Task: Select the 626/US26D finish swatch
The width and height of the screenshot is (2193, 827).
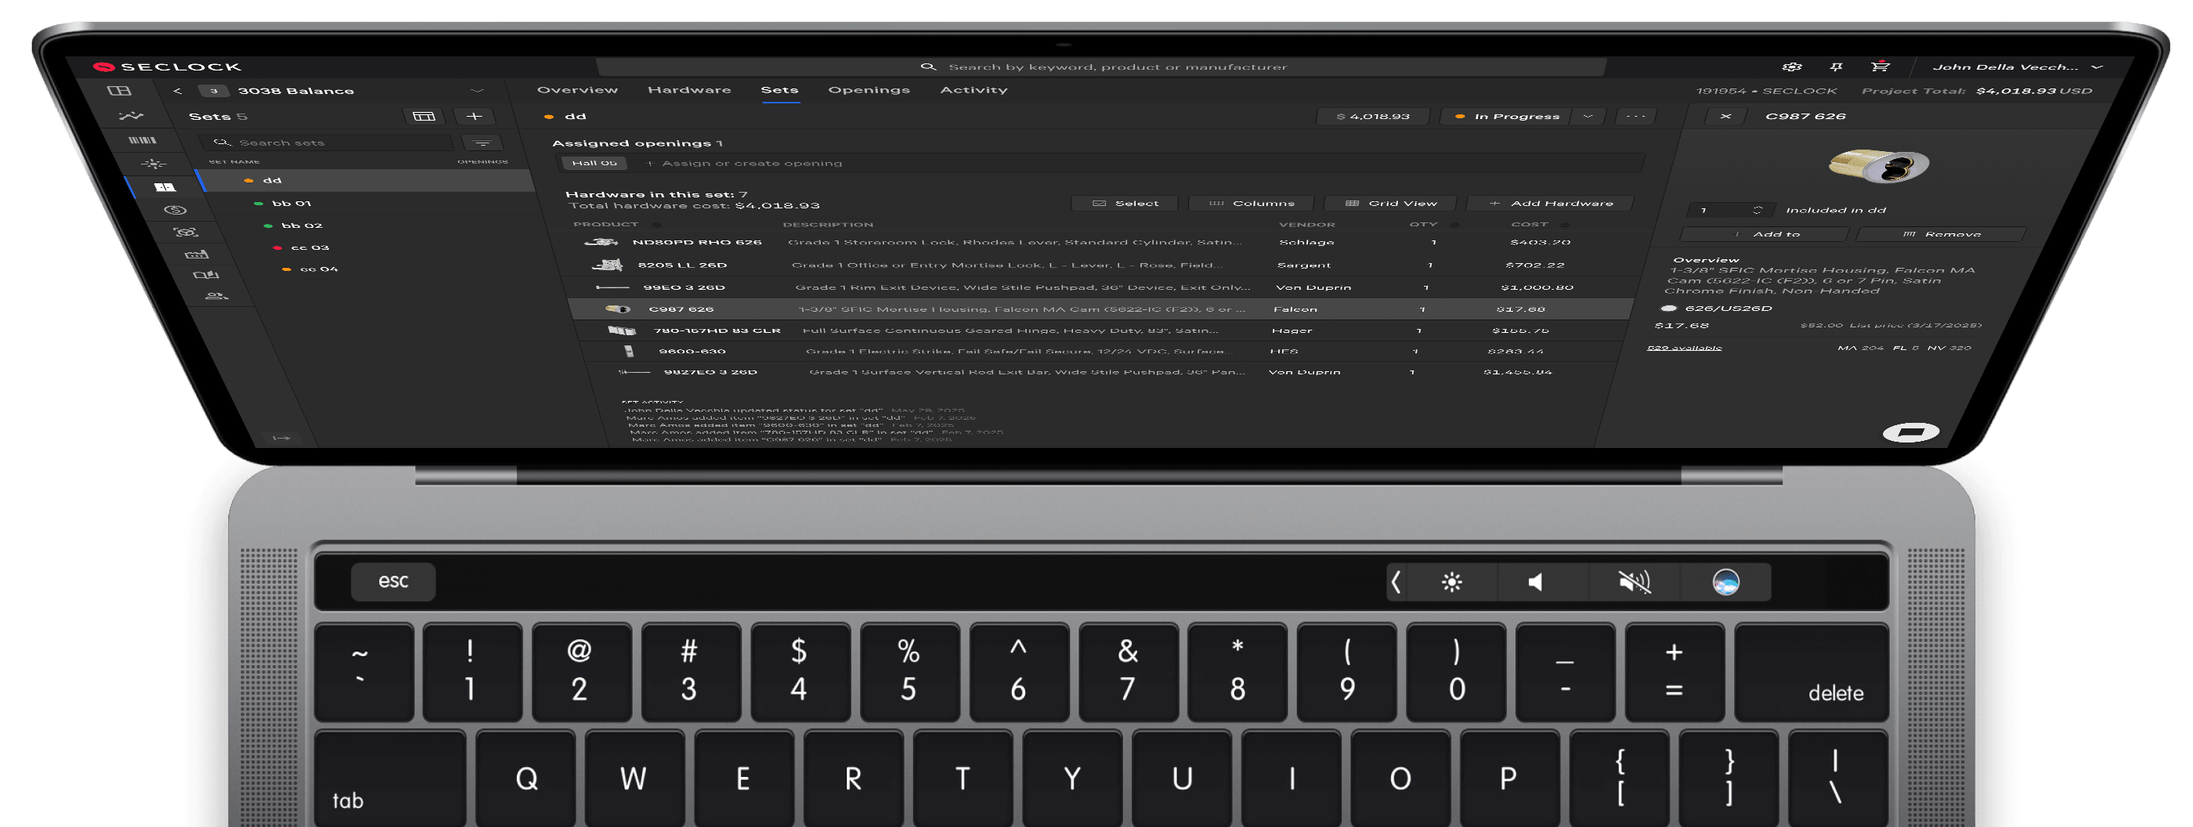Action: click(1668, 308)
